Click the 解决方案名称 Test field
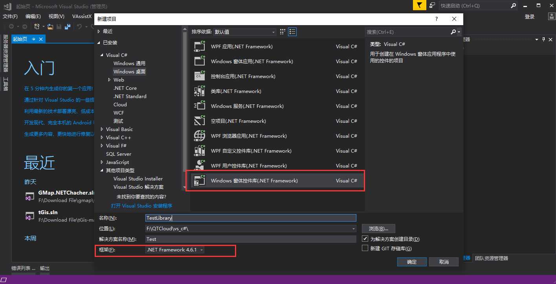Image resolution: width=556 pixels, height=284 pixels. tap(251, 239)
